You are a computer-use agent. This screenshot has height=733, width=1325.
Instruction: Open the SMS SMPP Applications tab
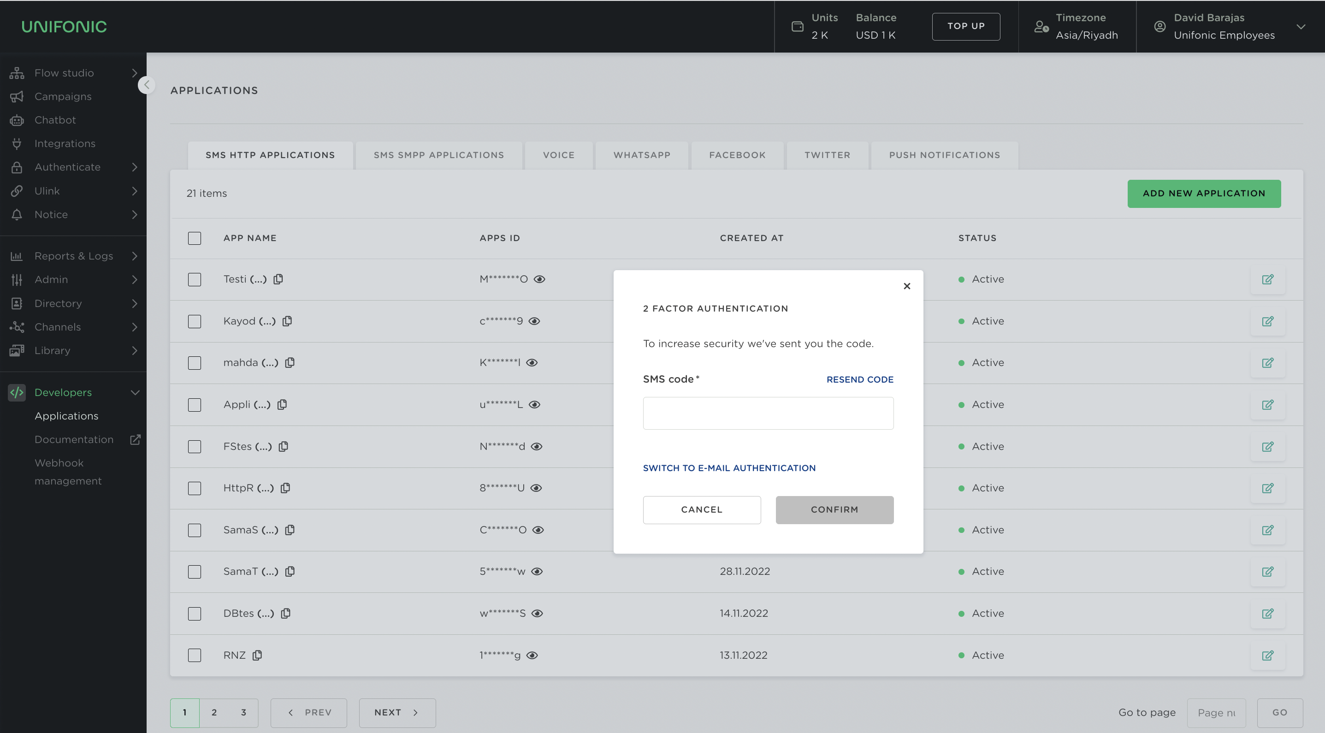[438, 155]
